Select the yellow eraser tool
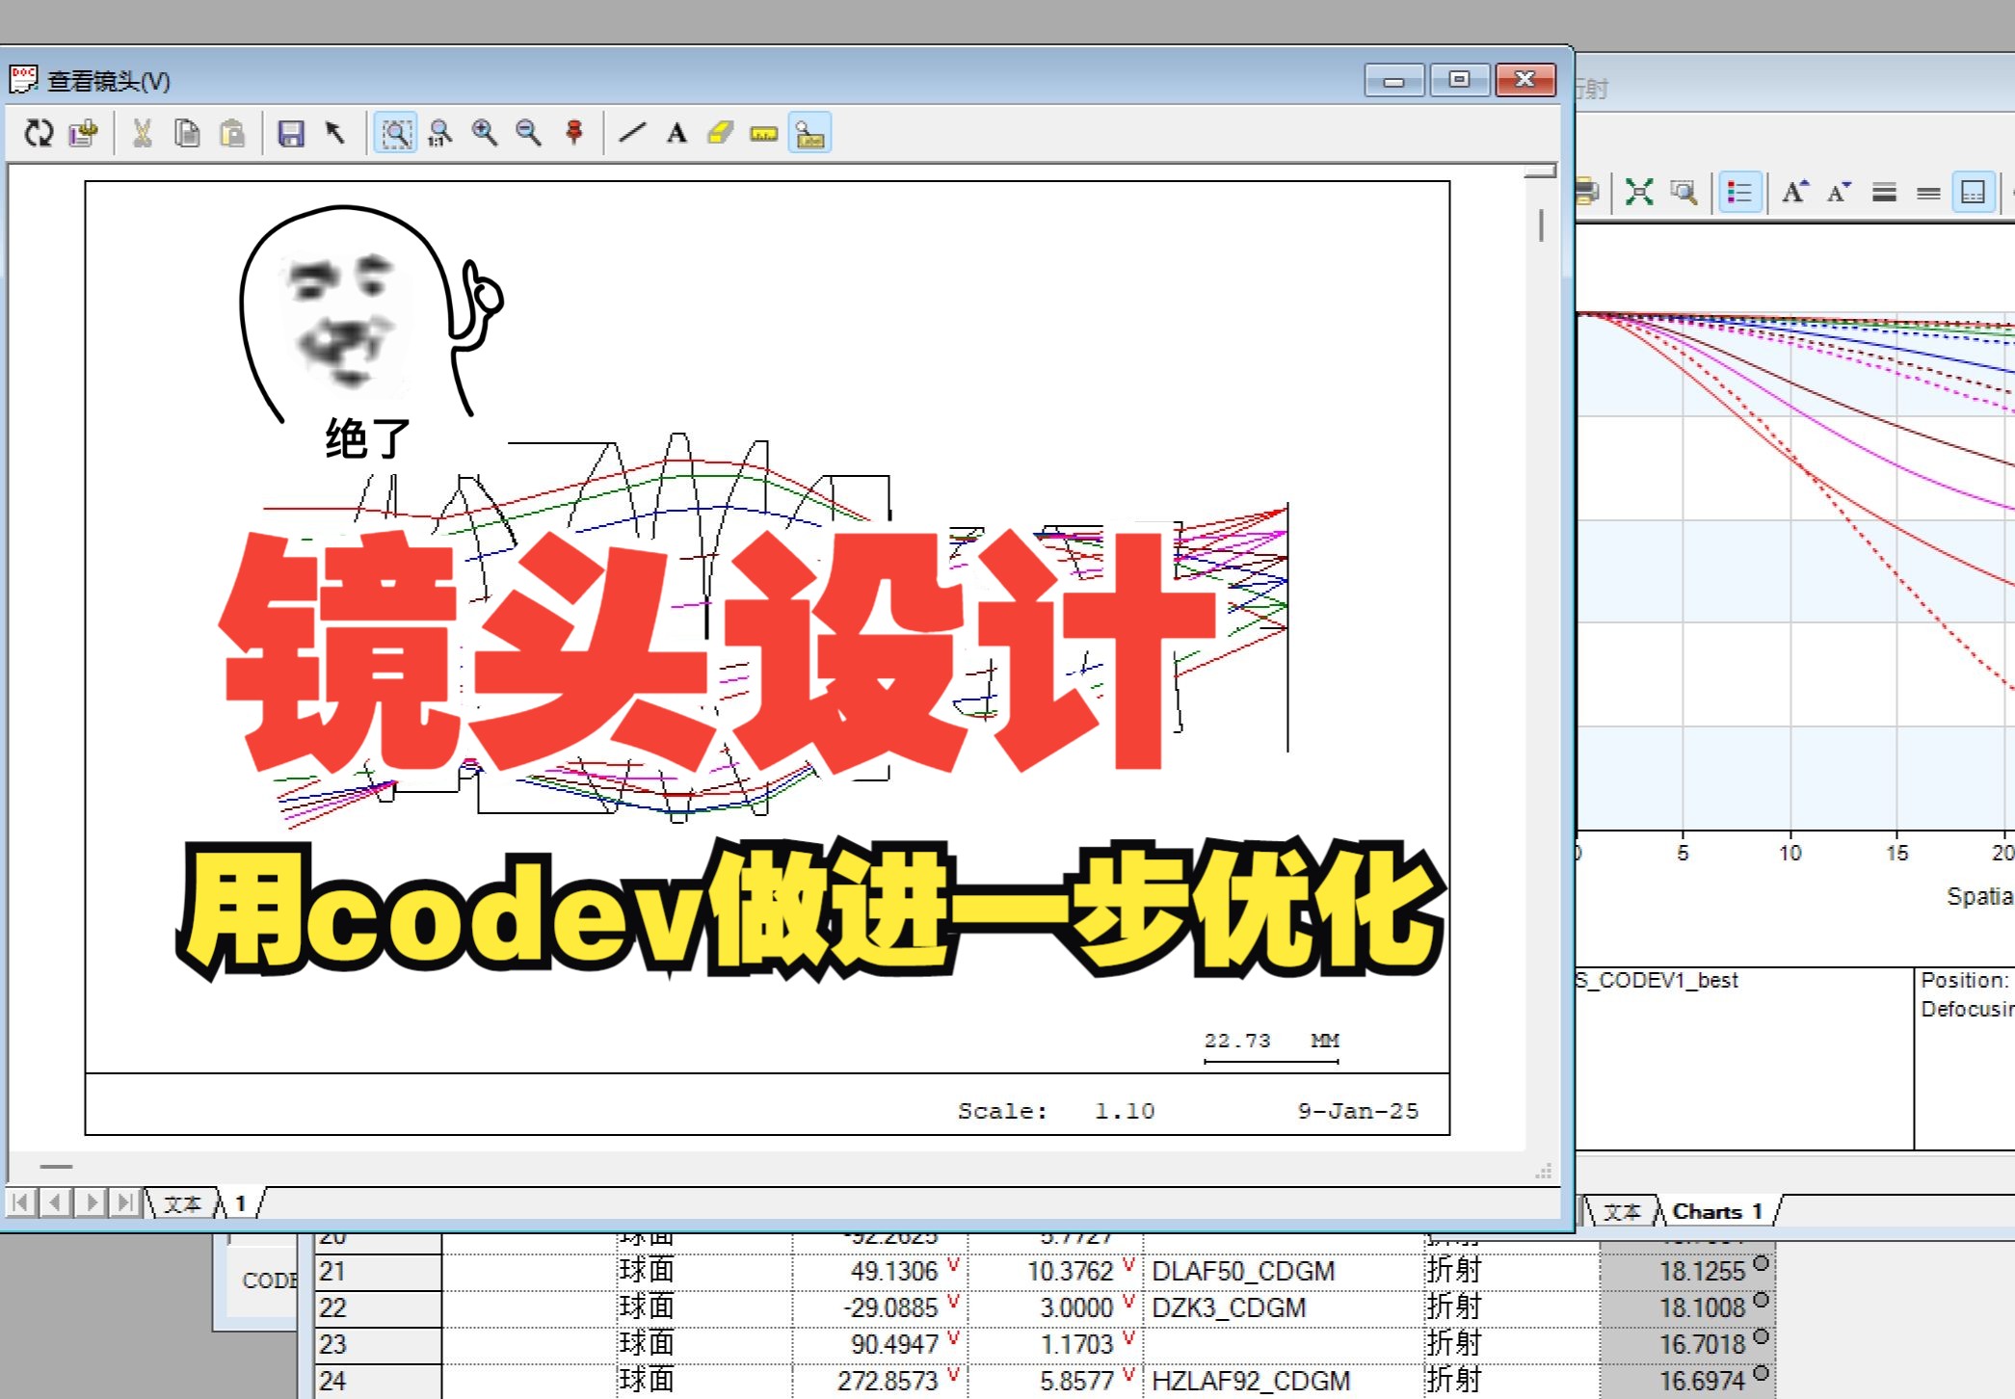 tap(721, 135)
